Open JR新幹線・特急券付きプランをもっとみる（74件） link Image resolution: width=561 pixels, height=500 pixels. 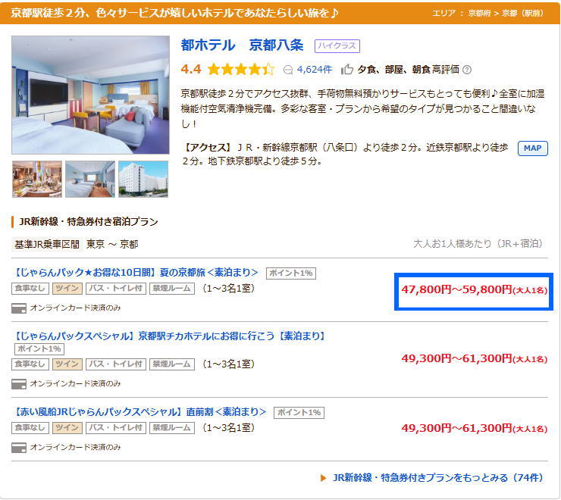[x=438, y=478]
